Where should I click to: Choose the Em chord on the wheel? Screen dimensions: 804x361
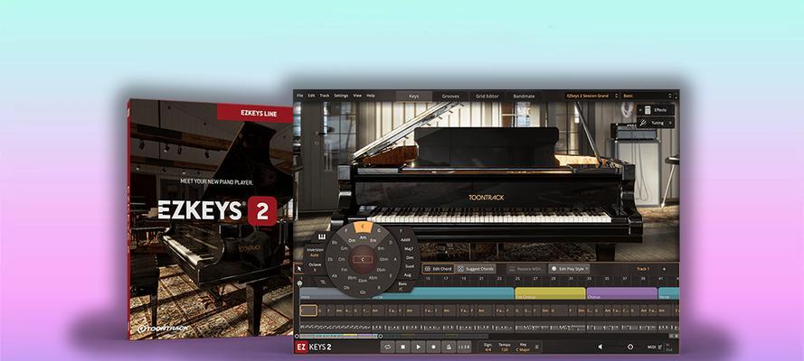pos(374,240)
